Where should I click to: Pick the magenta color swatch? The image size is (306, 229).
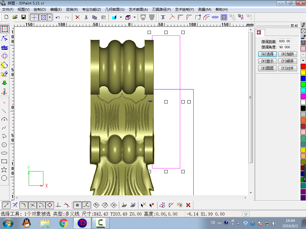[303, 96]
